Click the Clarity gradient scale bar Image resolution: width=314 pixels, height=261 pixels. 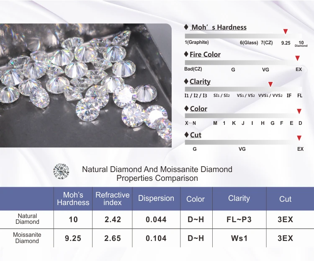coord(243,89)
